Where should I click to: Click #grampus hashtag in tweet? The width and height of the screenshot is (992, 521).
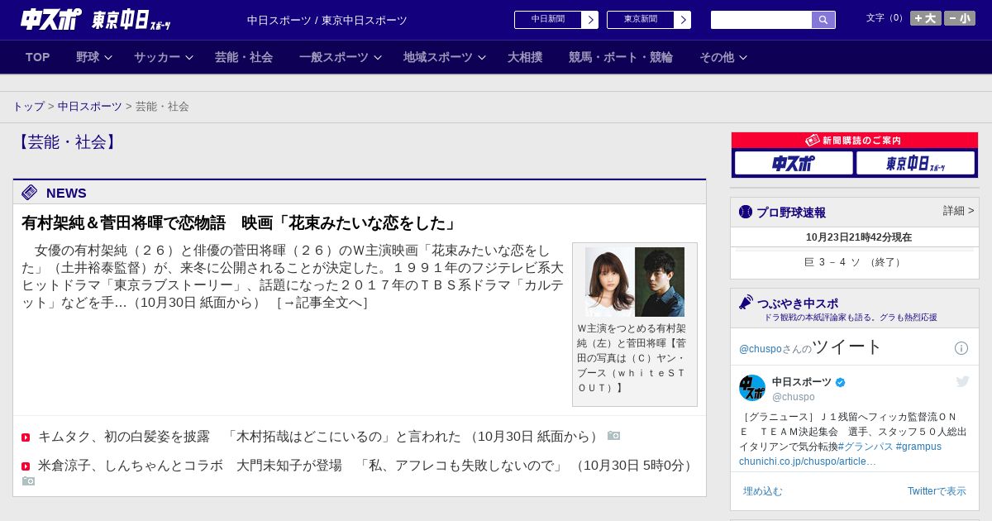click(918, 447)
